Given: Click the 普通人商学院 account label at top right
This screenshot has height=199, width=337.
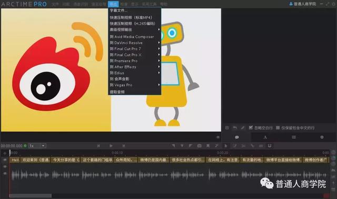Looking at the screenshot, I should 305,4.
